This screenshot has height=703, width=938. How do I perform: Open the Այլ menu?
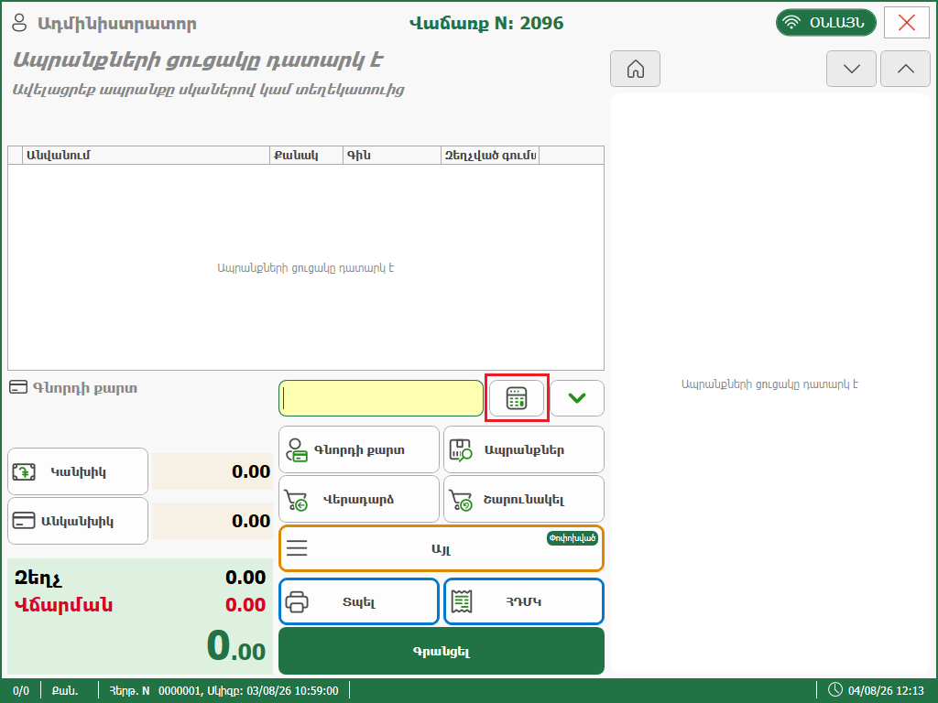[442, 548]
